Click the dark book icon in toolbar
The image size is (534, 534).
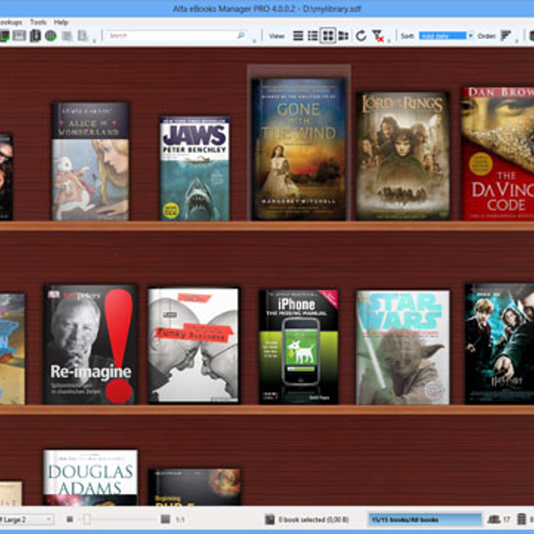click(35, 35)
